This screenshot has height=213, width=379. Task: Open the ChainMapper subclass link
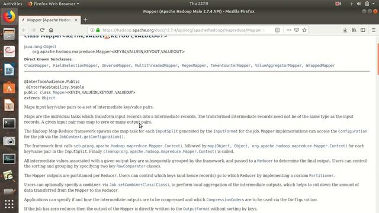(x=36, y=66)
